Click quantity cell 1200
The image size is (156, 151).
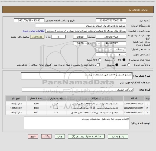[36, 104]
